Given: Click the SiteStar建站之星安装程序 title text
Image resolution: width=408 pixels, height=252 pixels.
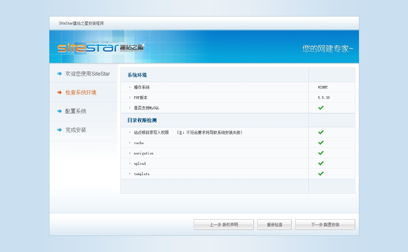Looking at the screenshot, I should click(x=81, y=23).
